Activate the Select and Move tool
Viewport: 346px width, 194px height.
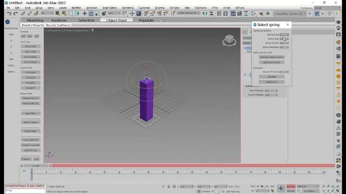[84, 13]
